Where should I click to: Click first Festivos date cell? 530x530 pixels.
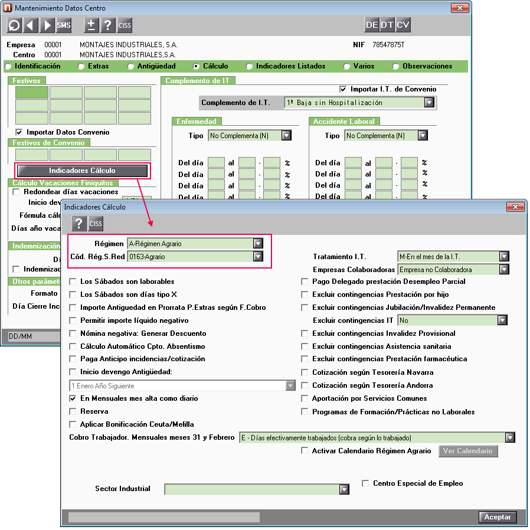click(32, 92)
